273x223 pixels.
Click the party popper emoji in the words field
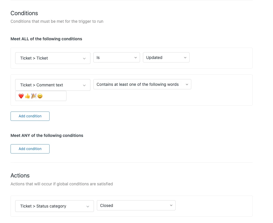(34, 96)
